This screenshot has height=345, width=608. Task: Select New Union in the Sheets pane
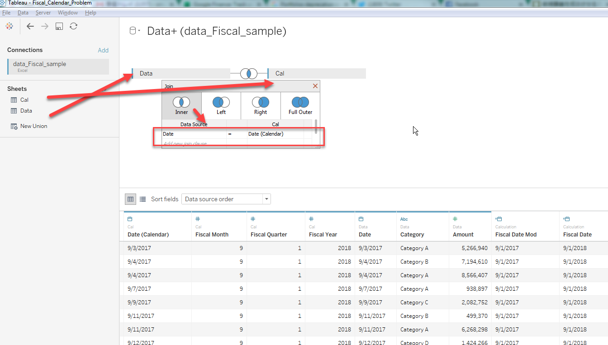(x=33, y=126)
